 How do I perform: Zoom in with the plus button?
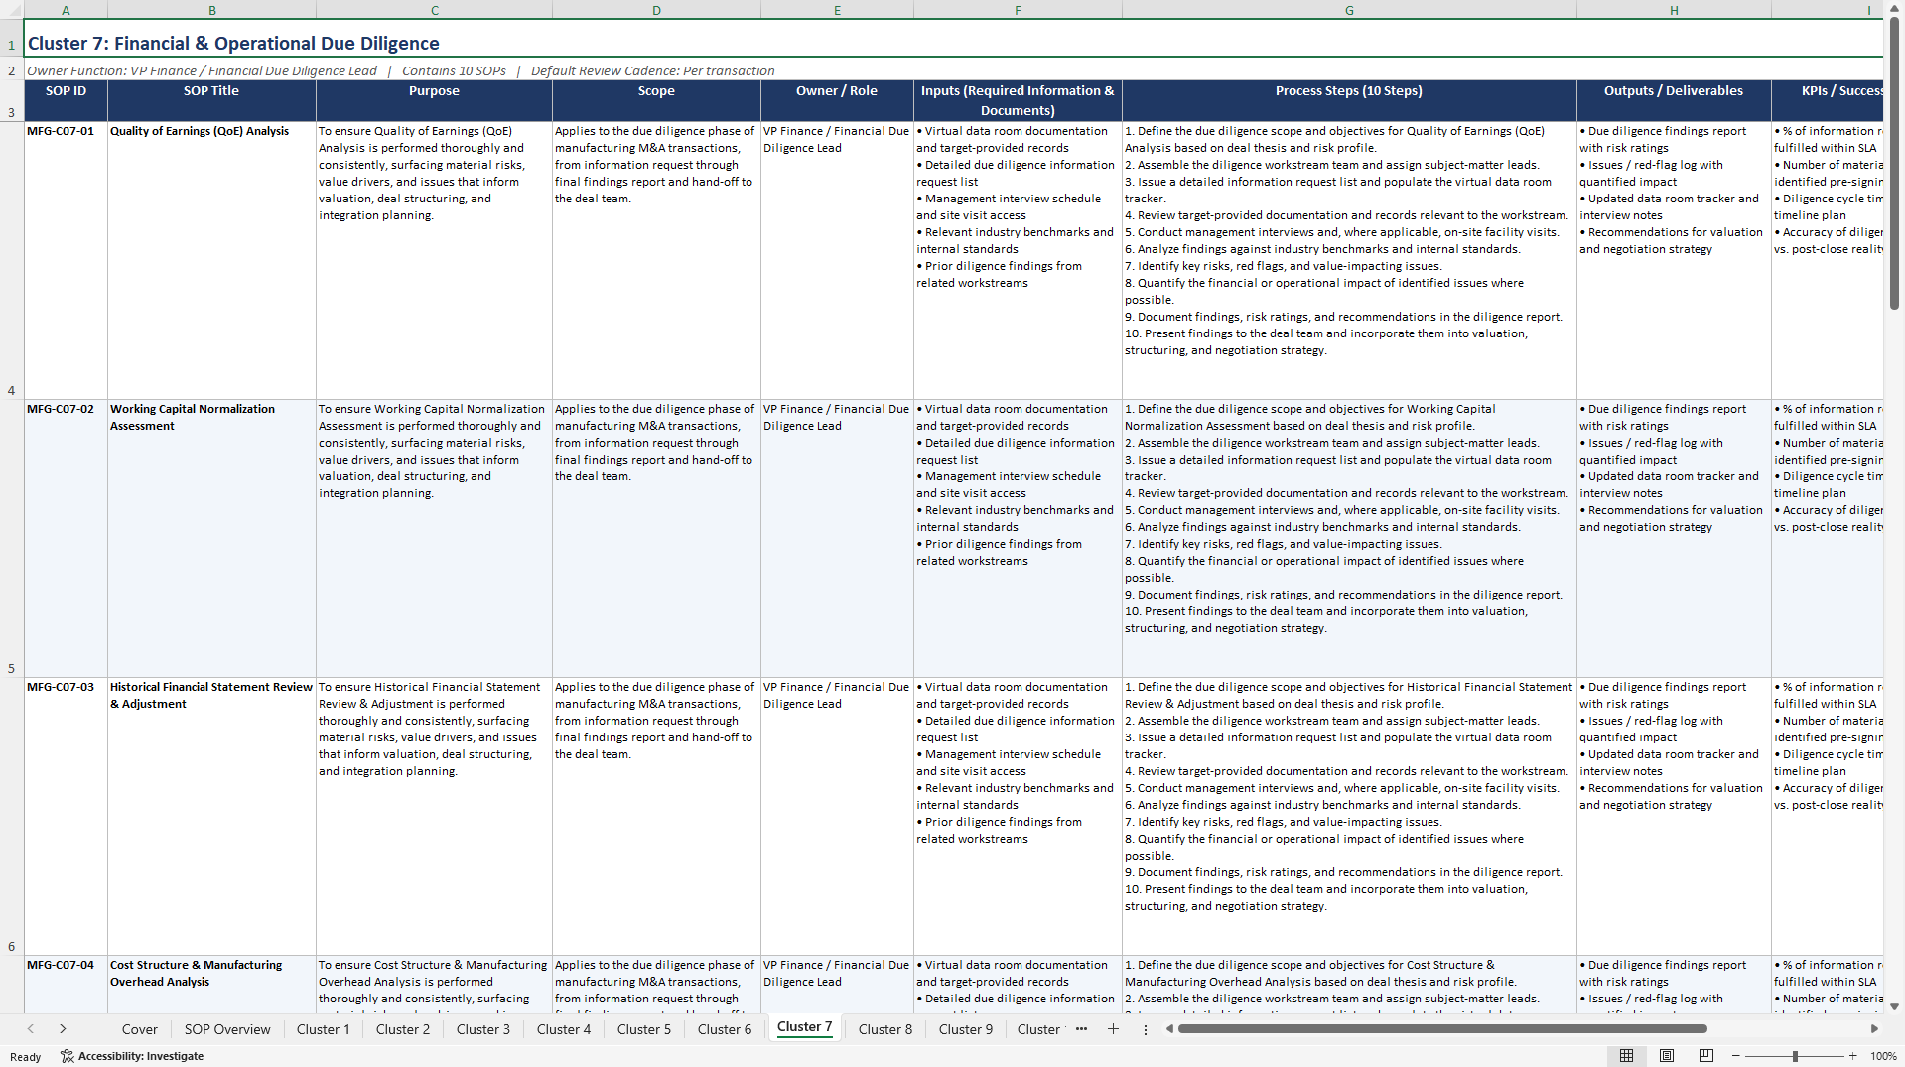click(x=1852, y=1056)
